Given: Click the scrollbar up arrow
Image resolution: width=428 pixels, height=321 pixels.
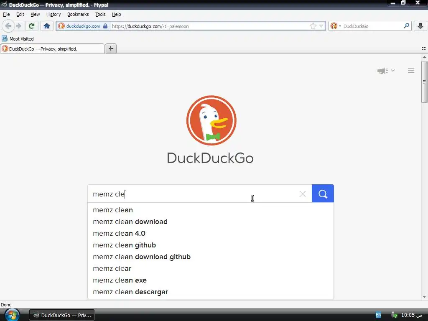Looking at the screenshot, I should (424, 57).
